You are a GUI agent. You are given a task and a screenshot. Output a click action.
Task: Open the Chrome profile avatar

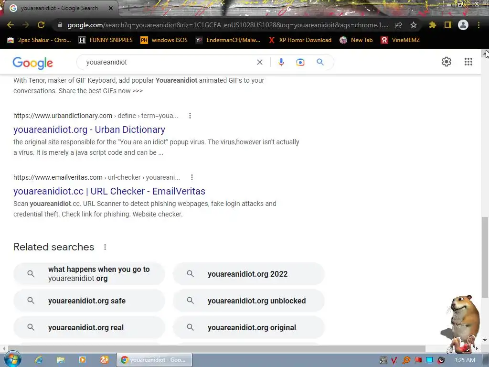click(463, 25)
